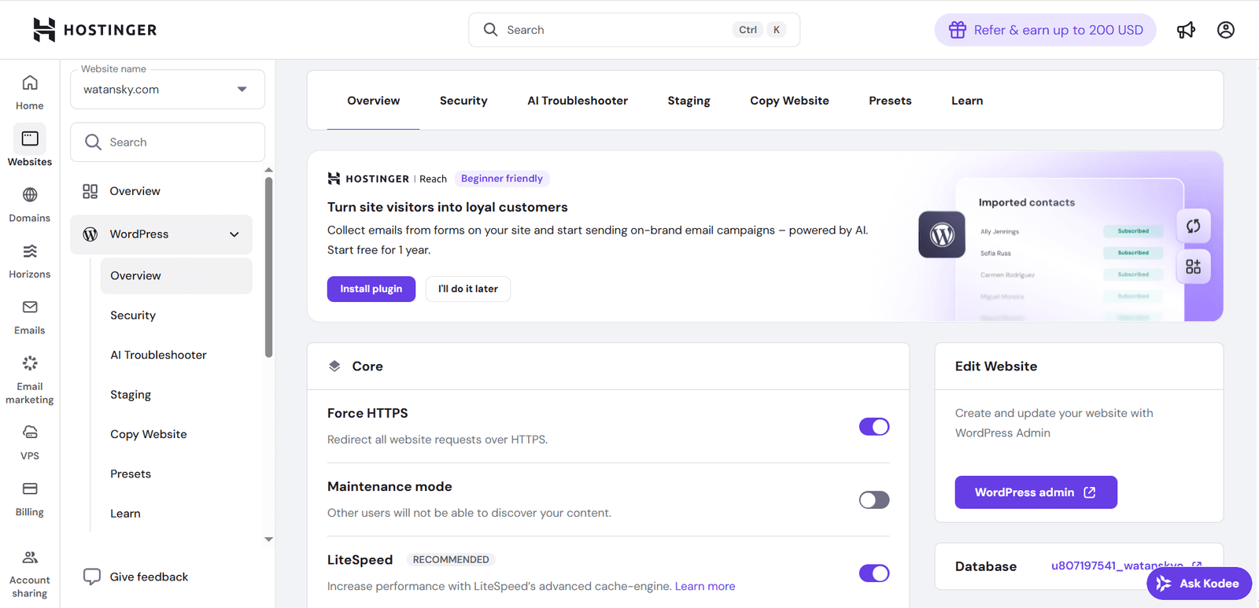Click the Edit Website heading
The height and width of the screenshot is (608, 1259).
click(996, 367)
